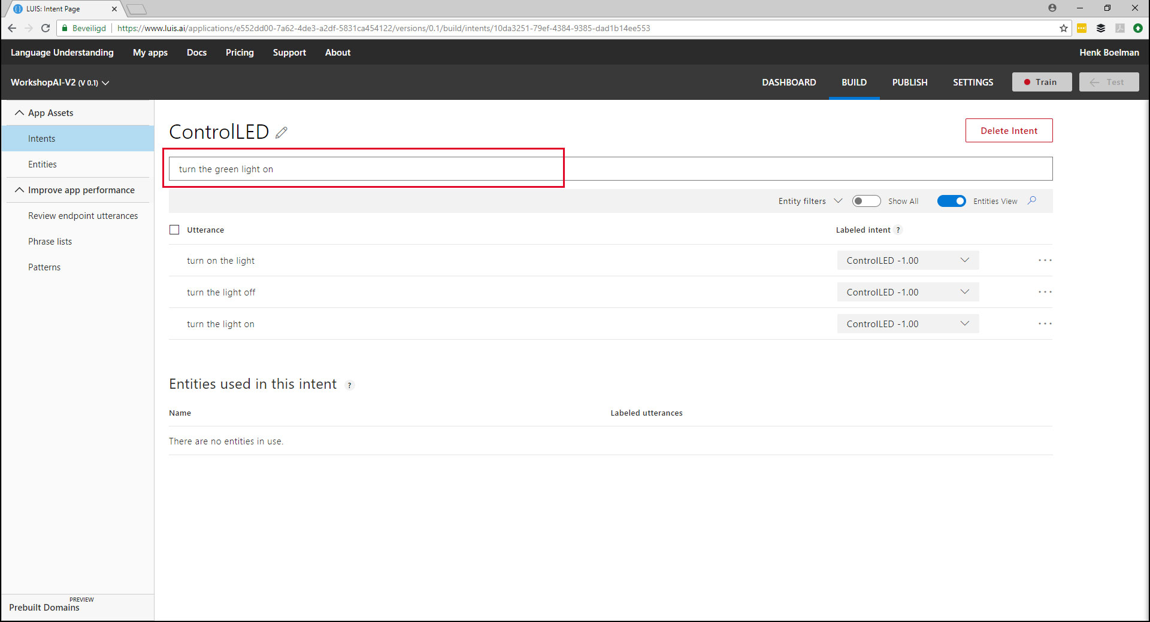Open the SETTINGS tab
Screen dimensions: 1150x622
(x=973, y=83)
